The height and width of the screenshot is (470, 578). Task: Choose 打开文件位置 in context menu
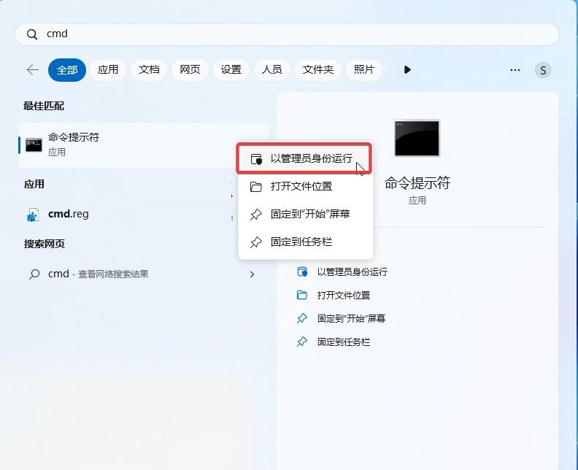tap(306, 186)
